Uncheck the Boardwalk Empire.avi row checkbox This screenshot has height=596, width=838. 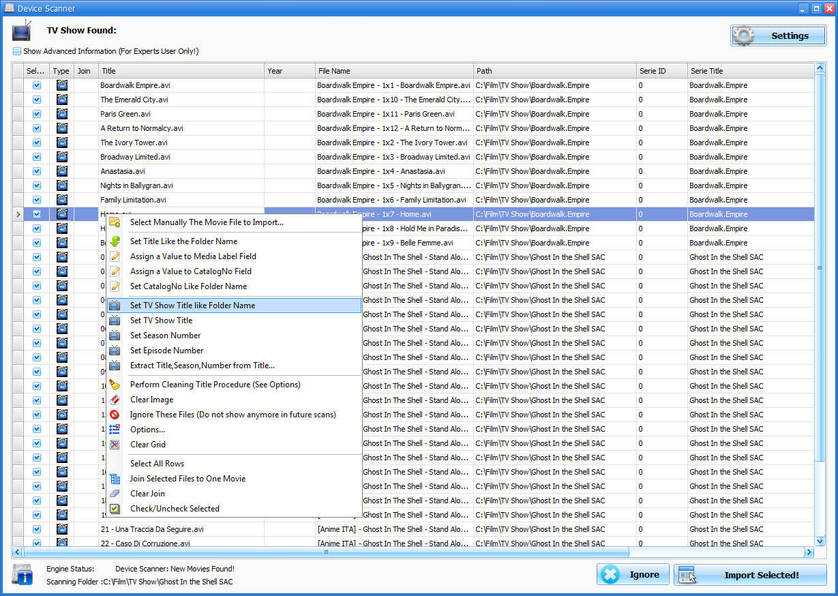(37, 85)
